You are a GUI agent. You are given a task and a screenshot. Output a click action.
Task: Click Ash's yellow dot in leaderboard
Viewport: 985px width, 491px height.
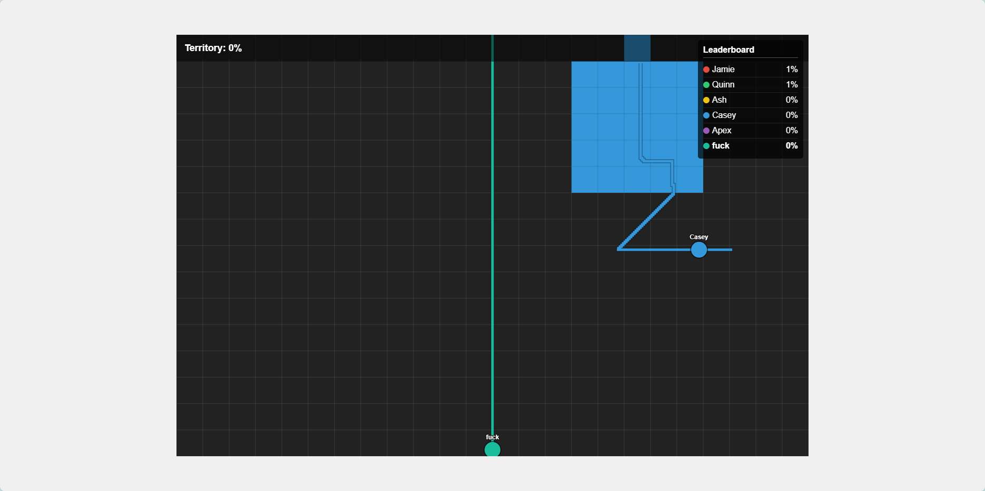(x=706, y=100)
